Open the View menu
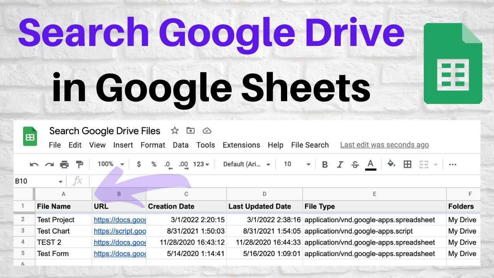Screen dimensions: 494x278 (x=97, y=145)
